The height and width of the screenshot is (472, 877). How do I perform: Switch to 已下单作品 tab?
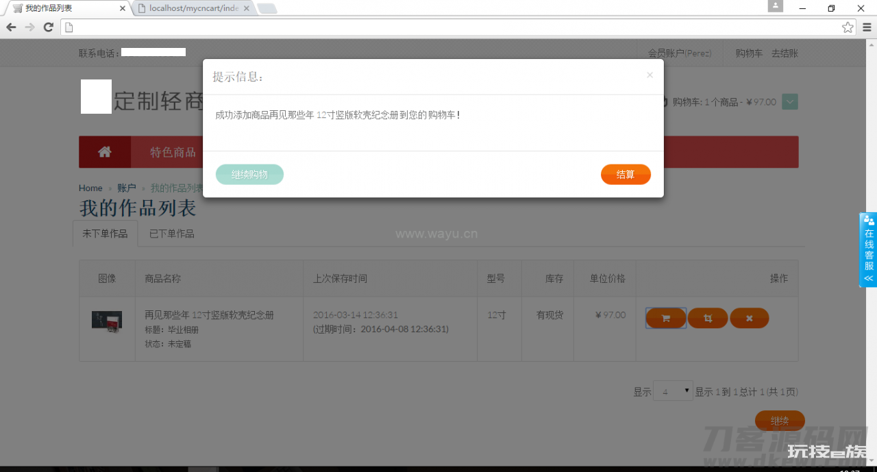(172, 234)
